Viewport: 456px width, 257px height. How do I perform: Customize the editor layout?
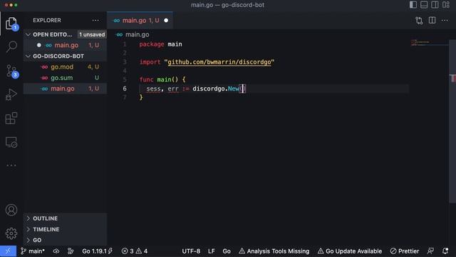[446, 5]
